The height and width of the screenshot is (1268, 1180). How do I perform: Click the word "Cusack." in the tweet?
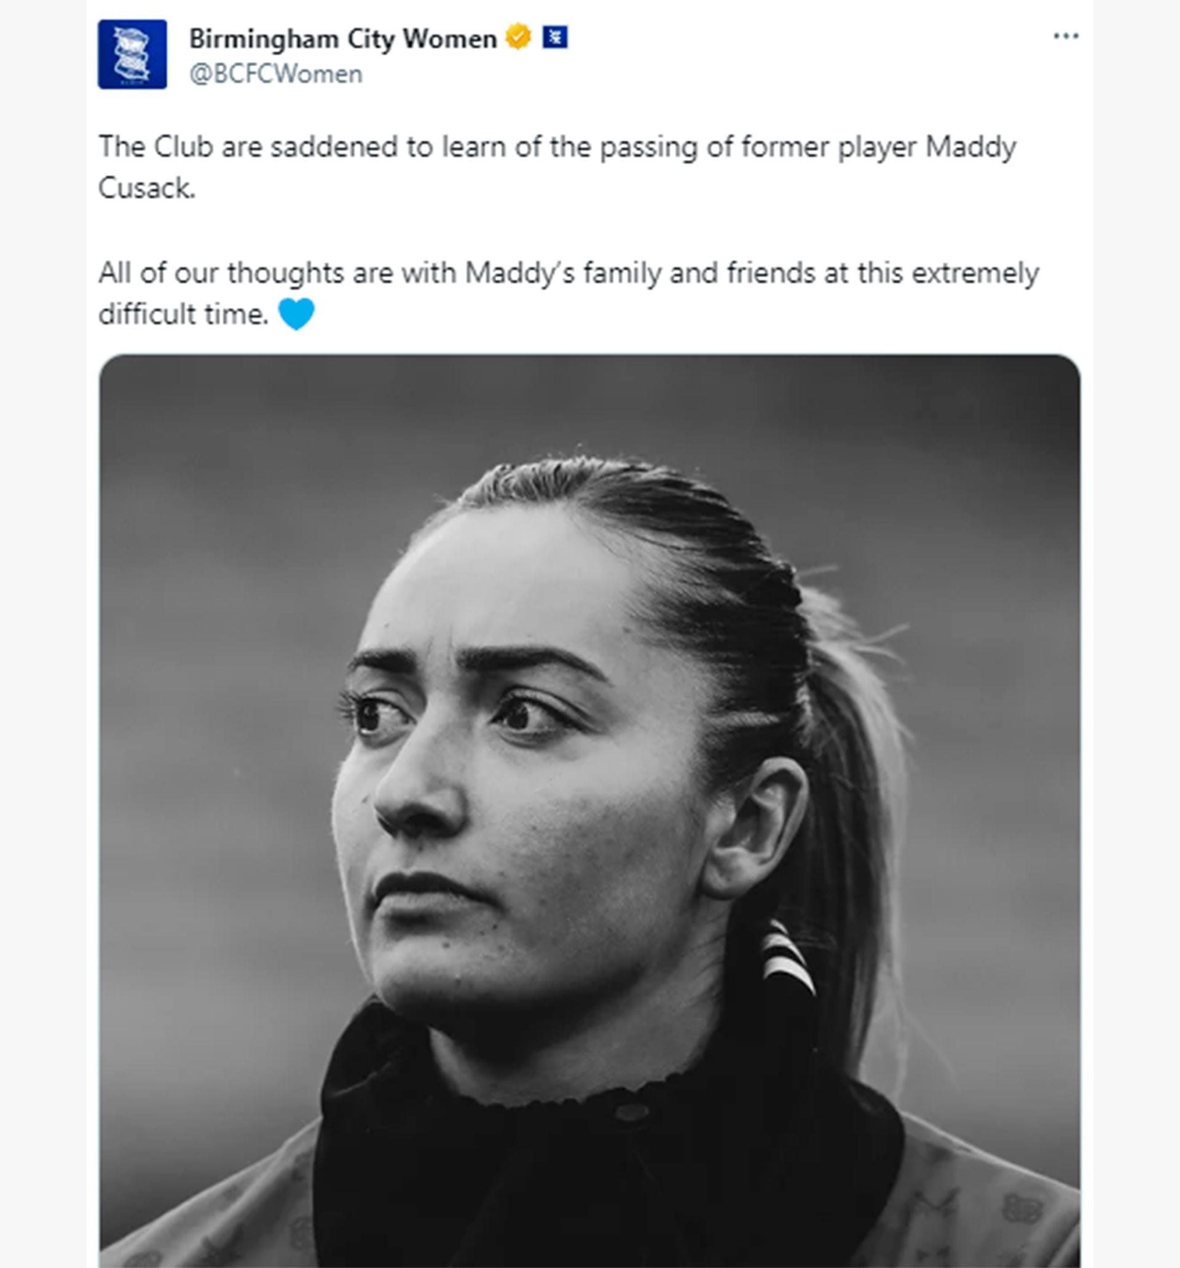(147, 188)
